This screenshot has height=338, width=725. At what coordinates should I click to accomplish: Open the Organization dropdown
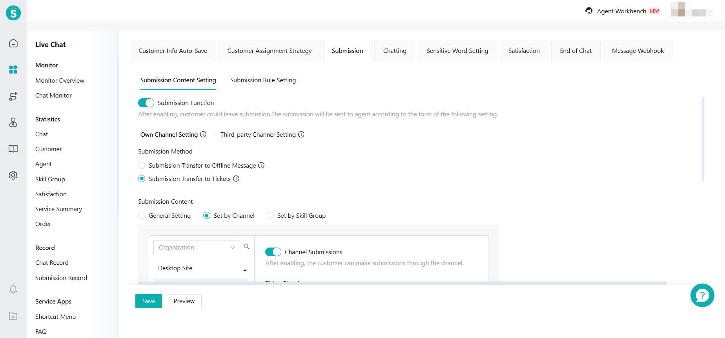point(196,247)
